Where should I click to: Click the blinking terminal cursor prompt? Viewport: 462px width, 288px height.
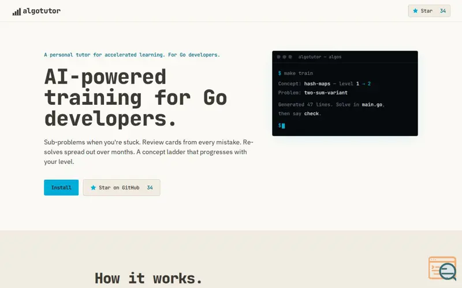pyautogui.click(x=282, y=126)
